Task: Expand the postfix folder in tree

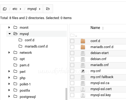Action: coord(9,90)
